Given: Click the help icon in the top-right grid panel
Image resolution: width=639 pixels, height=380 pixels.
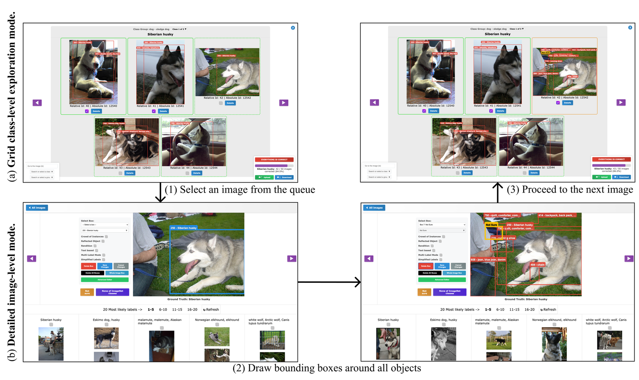Looking at the screenshot, I should coord(630,28).
